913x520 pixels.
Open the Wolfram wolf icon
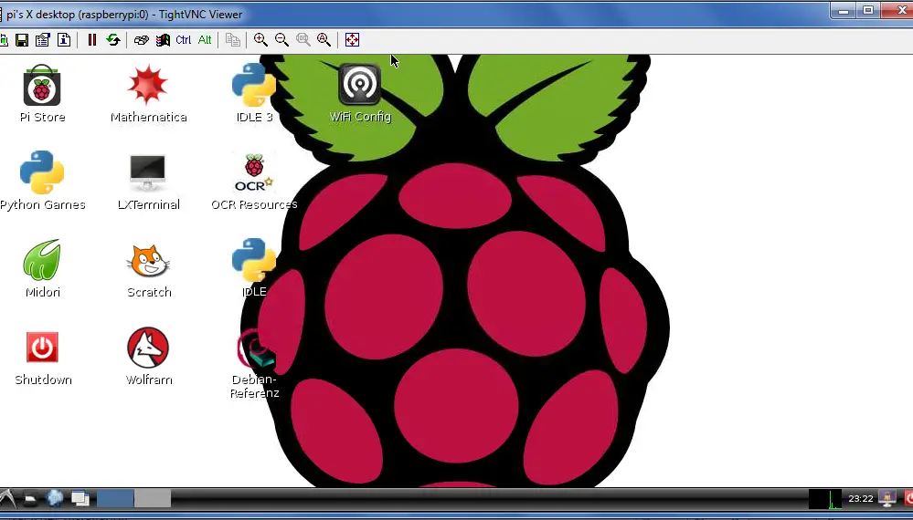click(148, 348)
